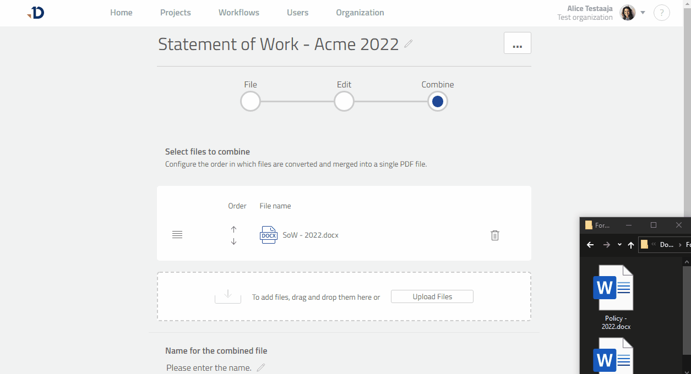Expand recent locations dropdown in File Explorer
This screenshot has height=374, width=691.
(x=619, y=245)
